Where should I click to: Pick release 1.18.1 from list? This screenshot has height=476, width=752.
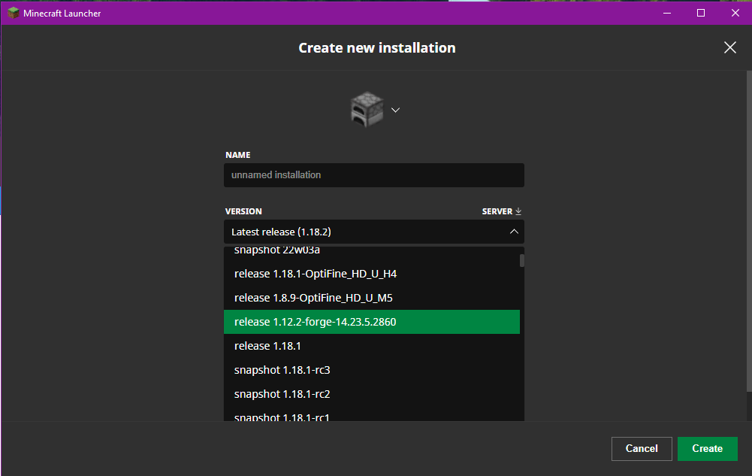(x=372, y=345)
